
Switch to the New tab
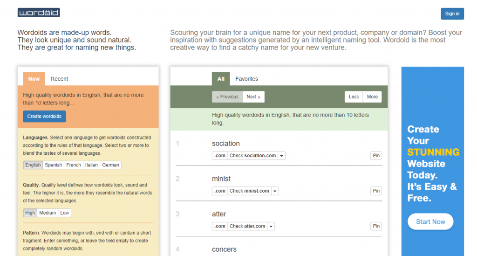pos(34,79)
